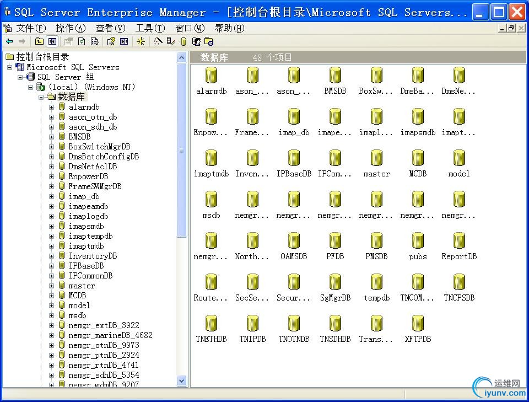
Task: Open the Properties toolbar icon
Action: pos(68,41)
